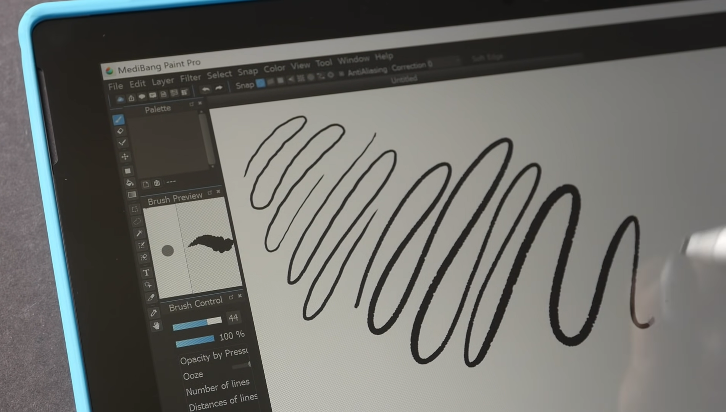726x412 pixels.
Task: Click the Redo arrow in toolbar
Action: 219,88
